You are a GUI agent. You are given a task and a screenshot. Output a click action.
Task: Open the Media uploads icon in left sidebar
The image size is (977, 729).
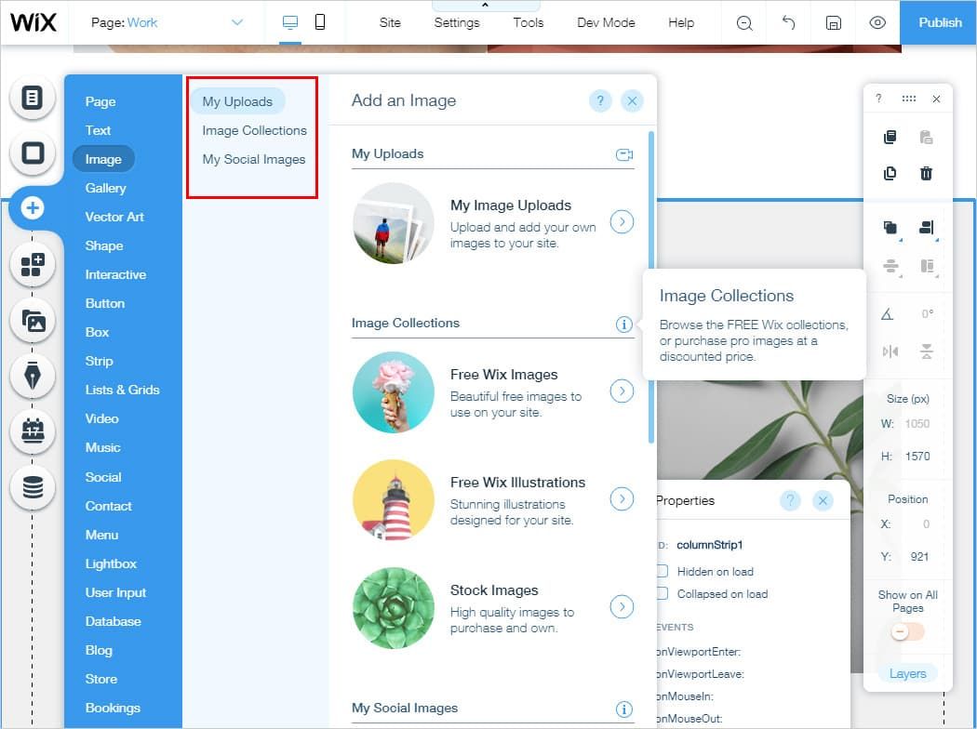click(x=33, y=321)
